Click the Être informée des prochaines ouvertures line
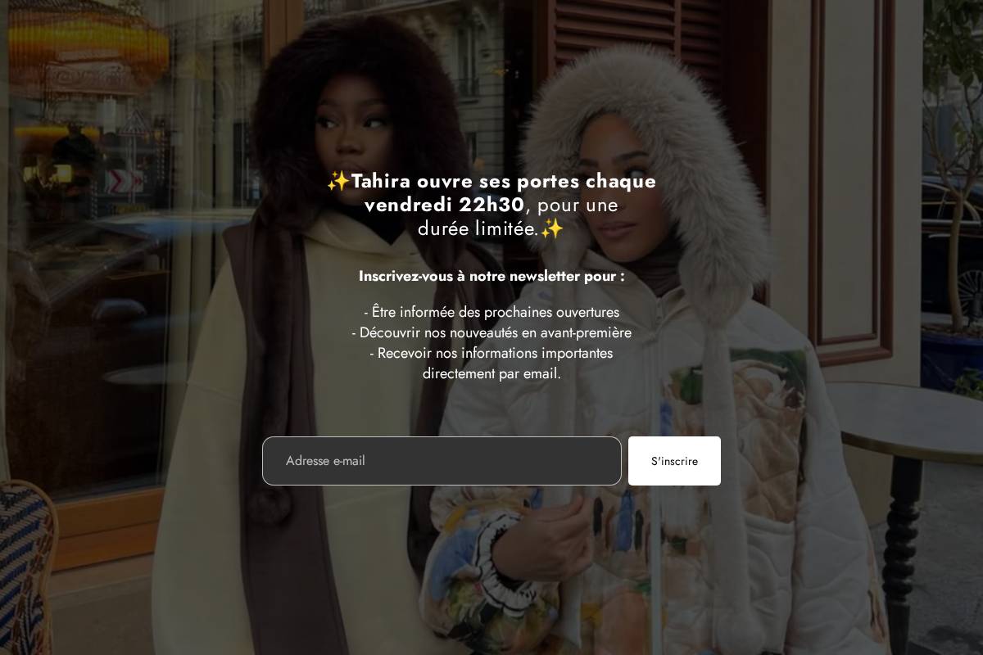 (491, 312)
